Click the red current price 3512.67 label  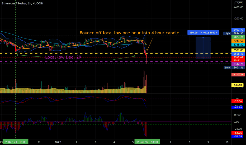click(x=238, y=59)
